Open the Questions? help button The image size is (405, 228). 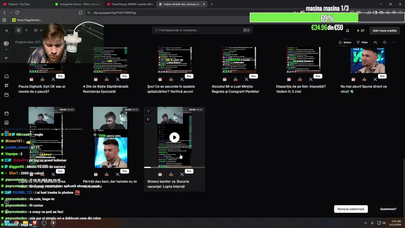388,209
